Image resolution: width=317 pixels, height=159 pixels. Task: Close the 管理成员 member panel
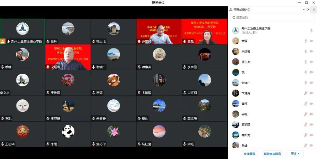pos(308,10)
